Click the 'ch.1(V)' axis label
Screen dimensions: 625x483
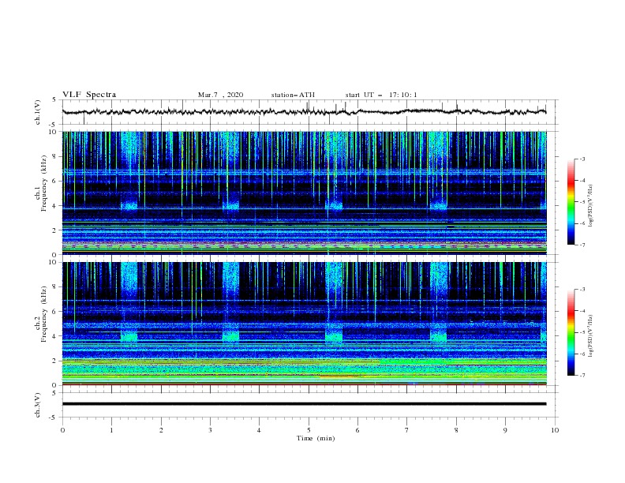[38, 112]
